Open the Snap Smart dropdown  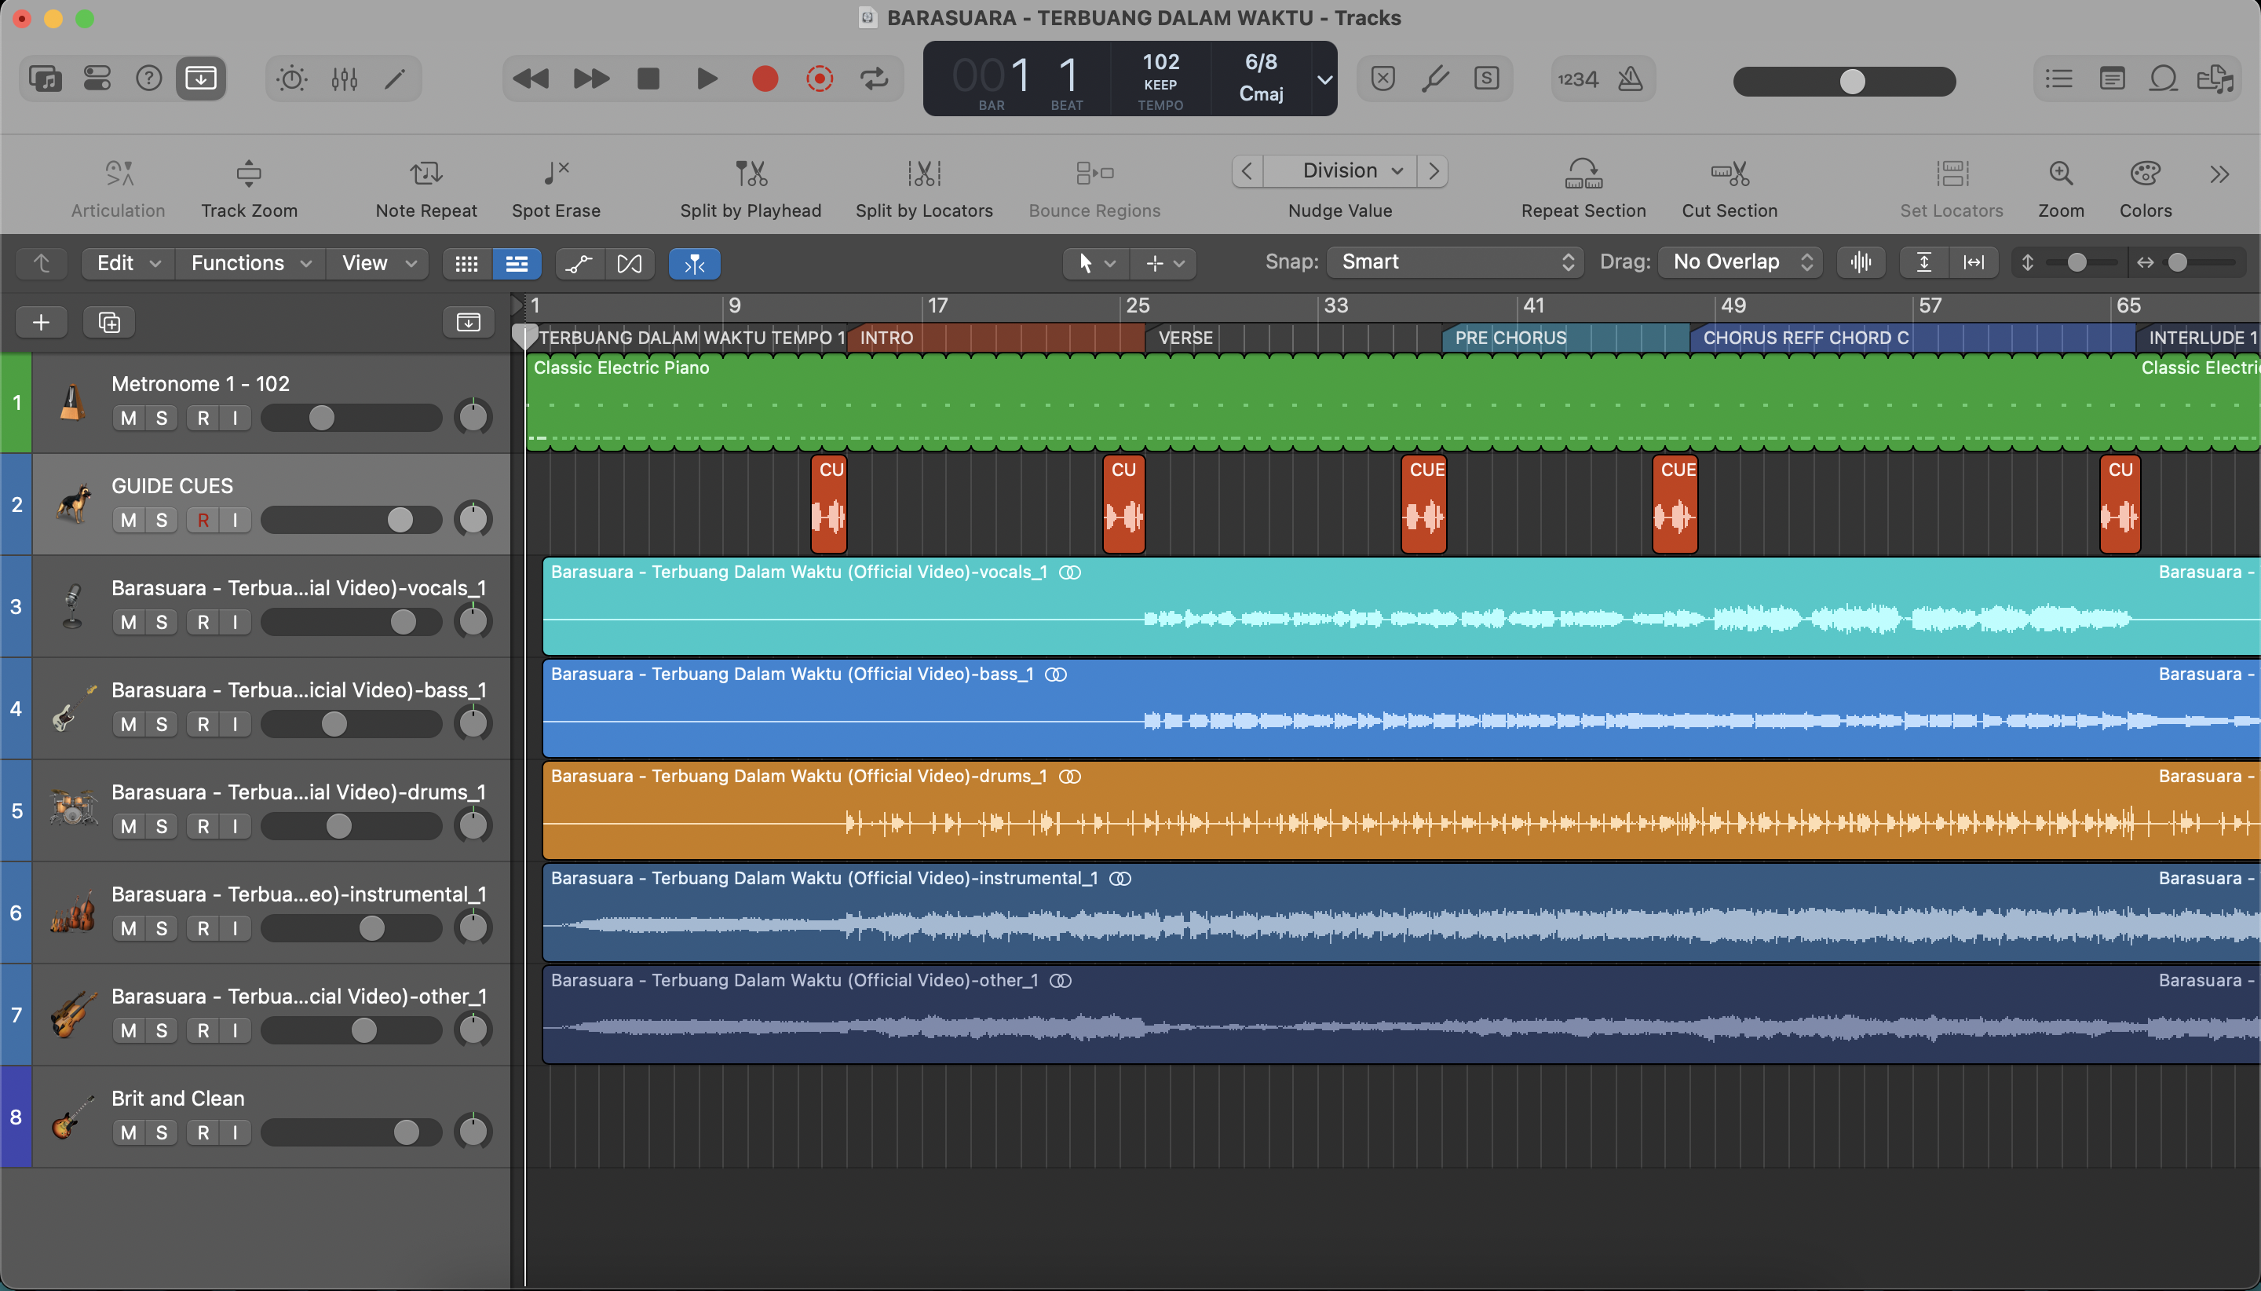[1455, 261]
